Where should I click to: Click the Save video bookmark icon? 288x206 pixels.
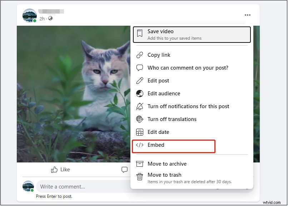(x=140, y=31)
